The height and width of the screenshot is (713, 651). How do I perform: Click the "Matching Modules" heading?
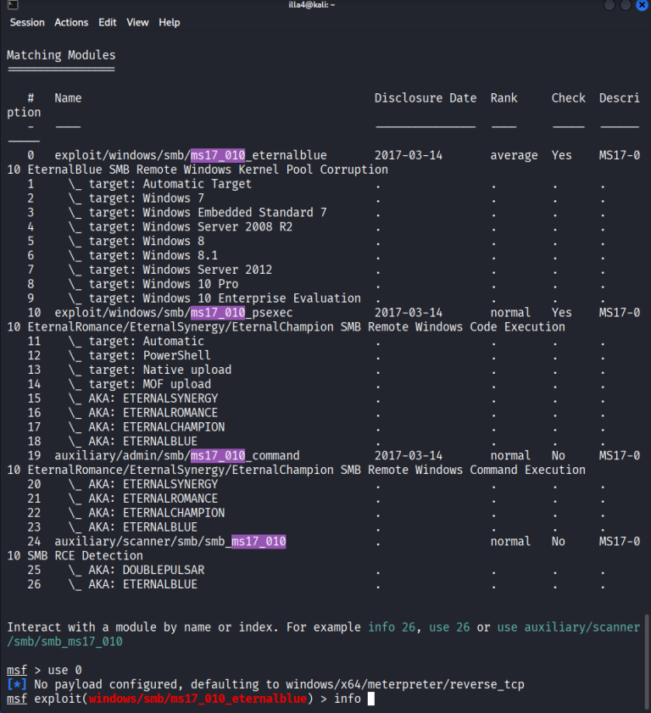coord(61,56)
